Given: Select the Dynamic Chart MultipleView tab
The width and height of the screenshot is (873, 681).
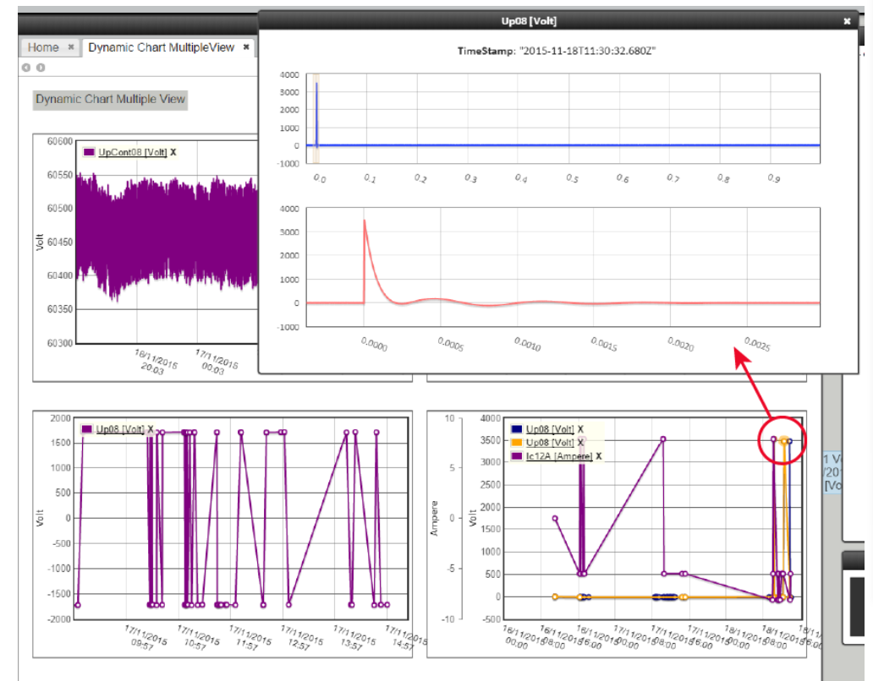Looking at the screenshot, I should point(161,47).
